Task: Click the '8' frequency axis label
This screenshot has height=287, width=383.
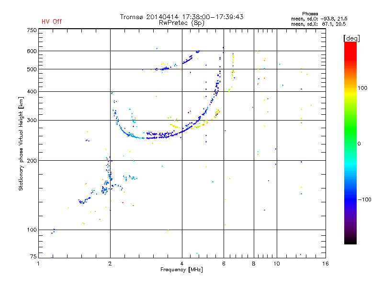Action: [x=254, y=264]
